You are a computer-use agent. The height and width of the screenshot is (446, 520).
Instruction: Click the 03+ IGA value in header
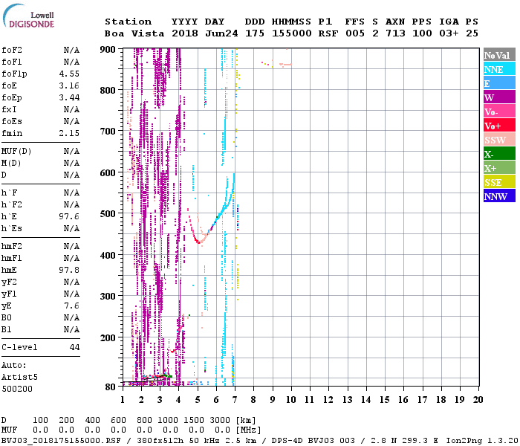click(449, 33)
